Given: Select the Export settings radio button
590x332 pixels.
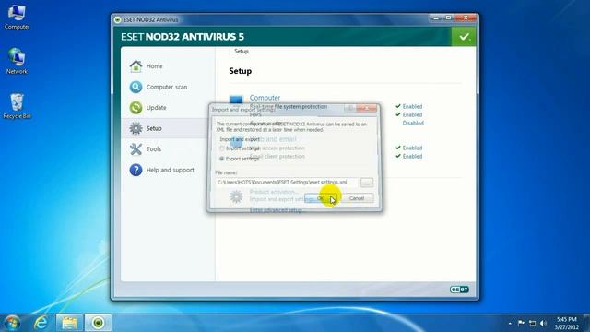Looking at the screenshot, I should click(222, 159).
